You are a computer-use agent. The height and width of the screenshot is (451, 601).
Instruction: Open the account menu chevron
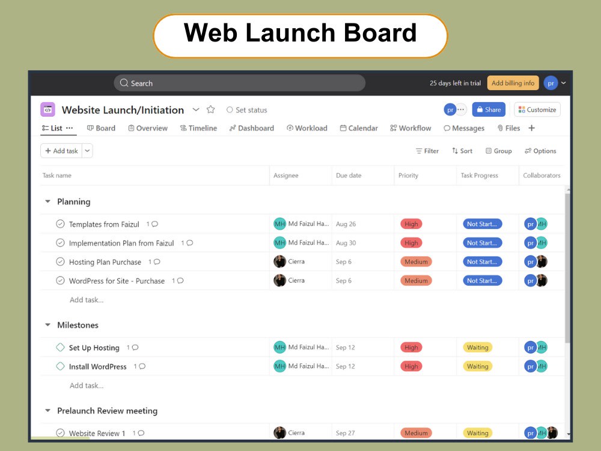point(564,83)
